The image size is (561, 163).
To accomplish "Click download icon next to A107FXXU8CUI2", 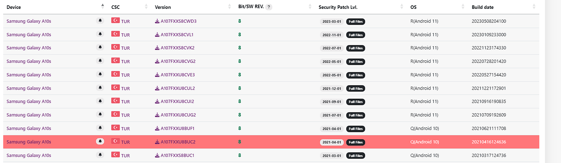I will (x=157, y=102).
